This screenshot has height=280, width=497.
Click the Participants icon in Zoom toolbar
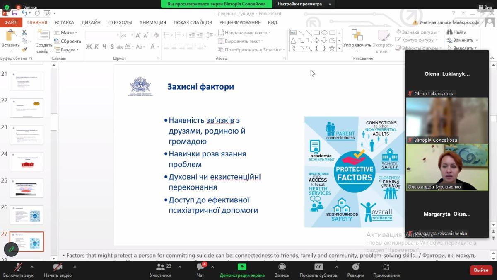160,267
